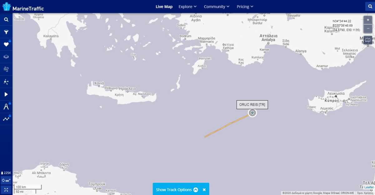Open the locked analytics trend-line tool
Screen dimensions: 375x195
click(6, 119)
